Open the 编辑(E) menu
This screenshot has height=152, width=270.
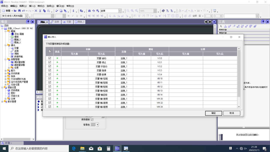[13, 6]
